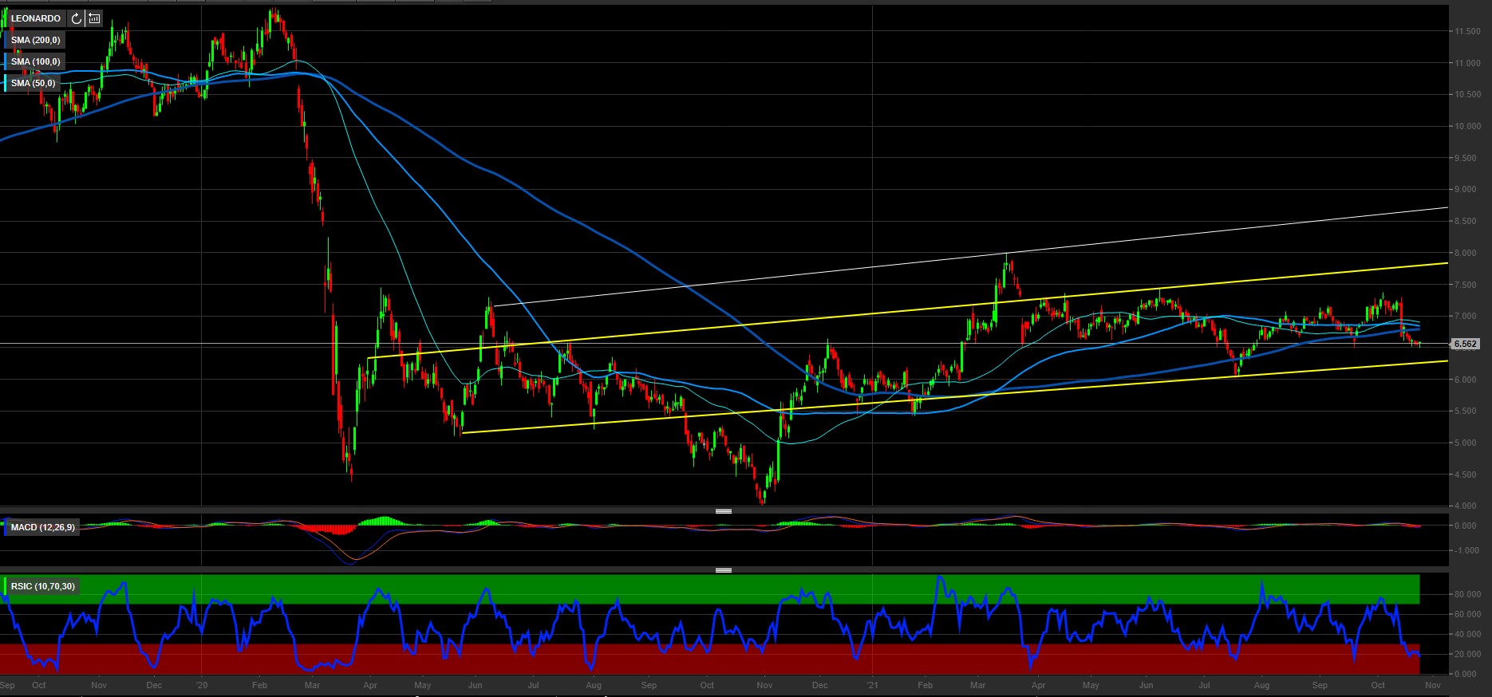Click the LEONARDO instrument label

pyautogui.click(x=35, y=18)
